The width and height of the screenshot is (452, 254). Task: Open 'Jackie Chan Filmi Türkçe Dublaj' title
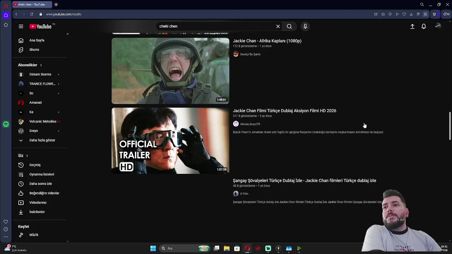pos(284,111)
